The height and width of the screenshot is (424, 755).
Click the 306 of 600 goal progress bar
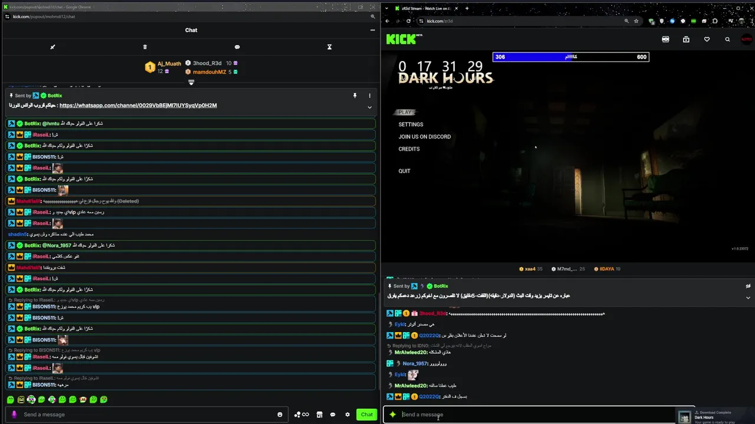[x=571, y=57]
